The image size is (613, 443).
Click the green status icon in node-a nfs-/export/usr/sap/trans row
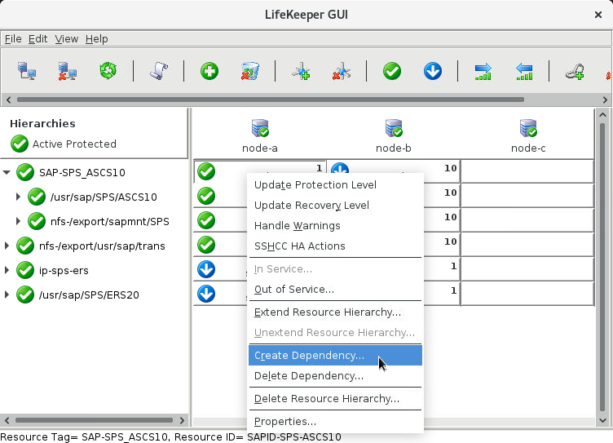tap(206, 245)
